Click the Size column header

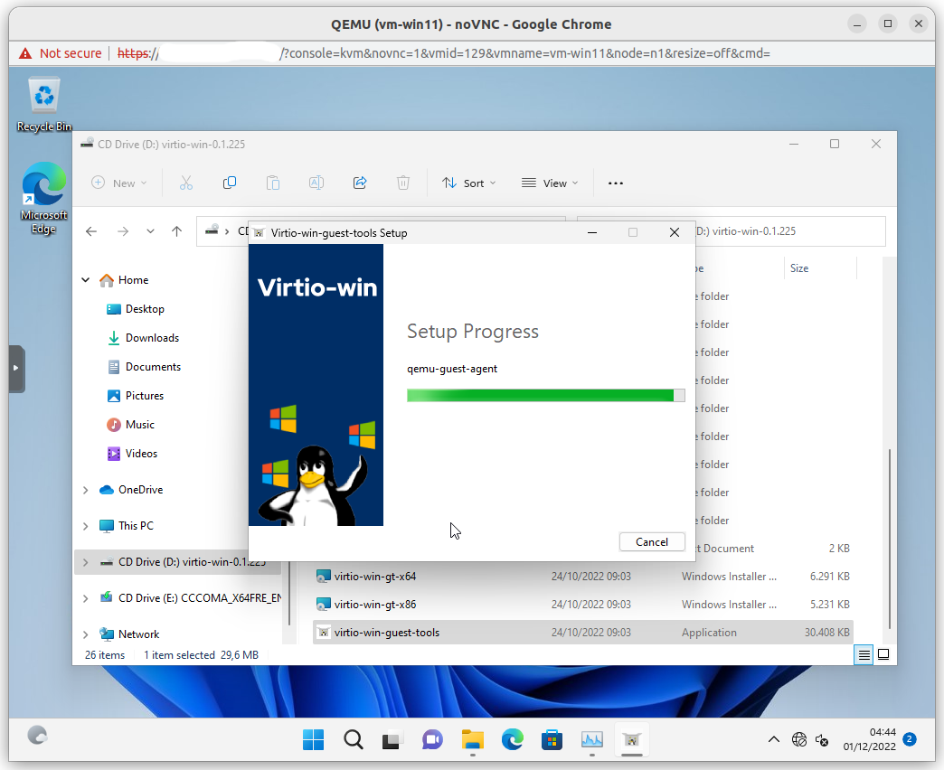(x=819, y=268)
